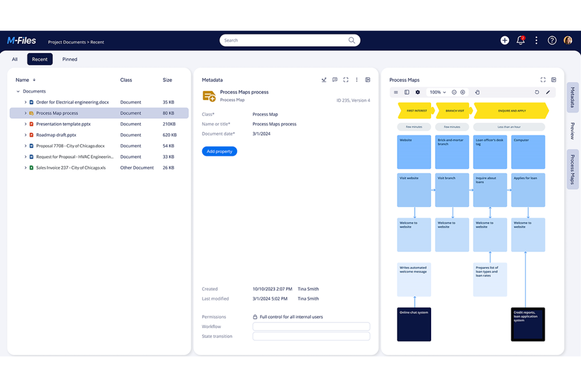Expand the Roadmap draft.pptx row

tap(26, 135)
